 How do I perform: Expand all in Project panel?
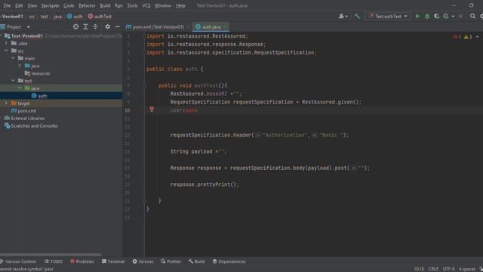85,27
